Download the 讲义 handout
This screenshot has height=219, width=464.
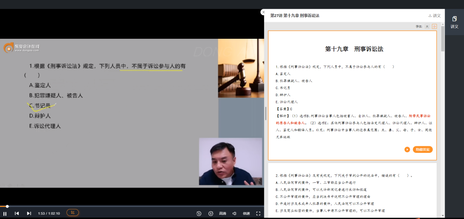coord(434,16)
